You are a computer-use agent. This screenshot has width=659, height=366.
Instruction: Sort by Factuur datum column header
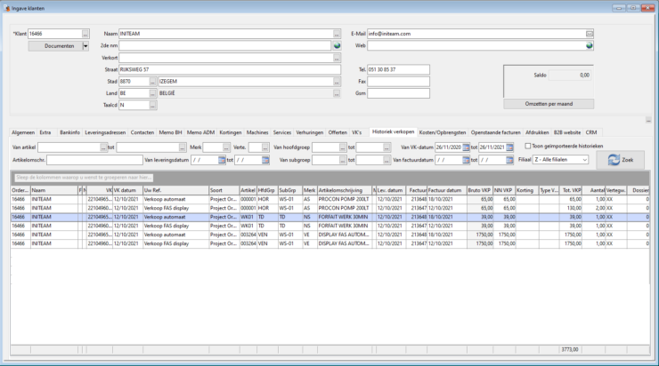pyautogui.click(x=447, y=190)
